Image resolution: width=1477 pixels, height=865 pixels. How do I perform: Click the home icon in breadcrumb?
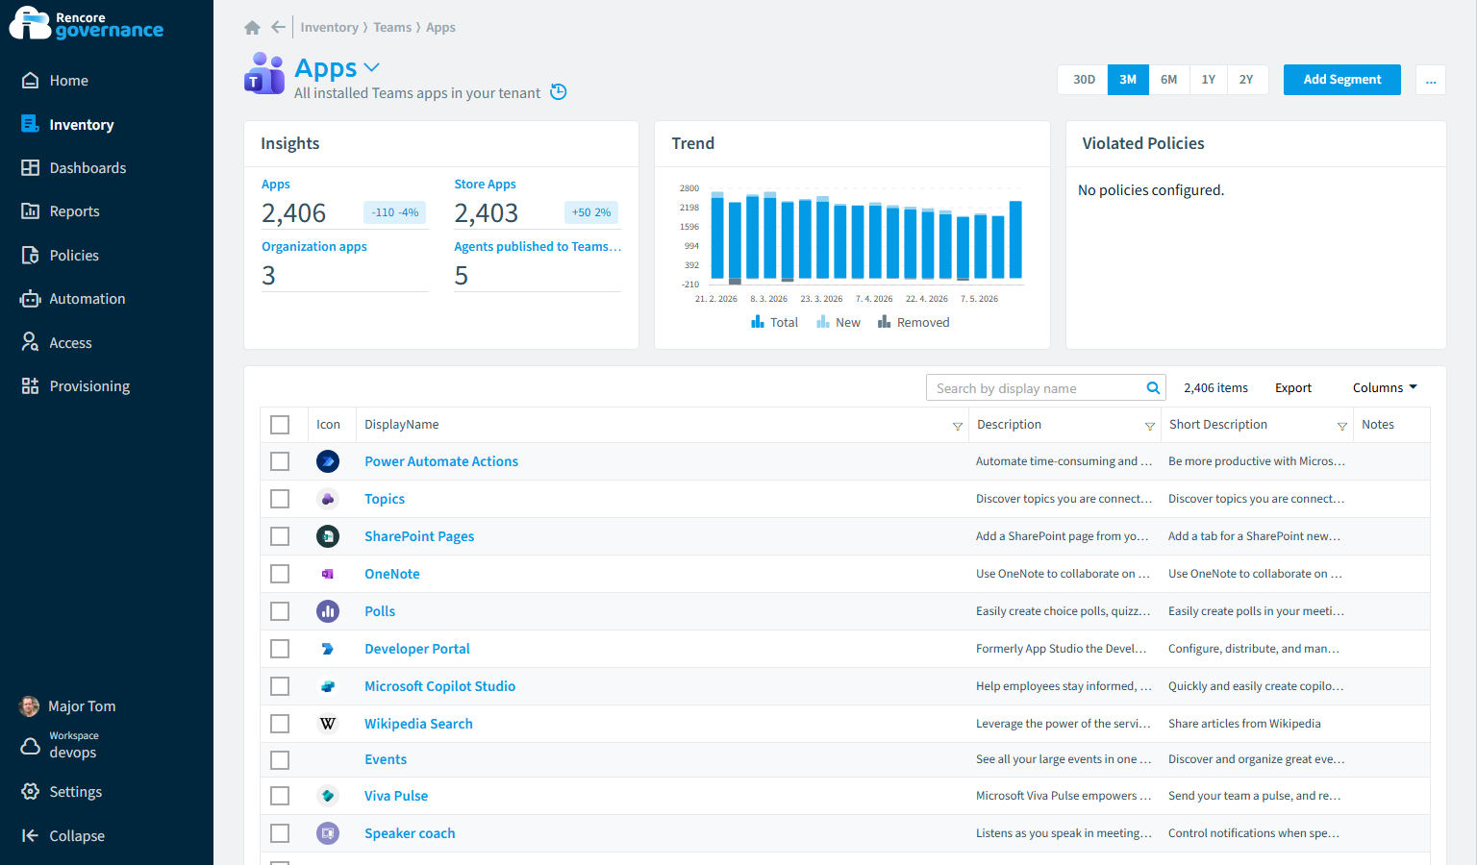(252, 28)
